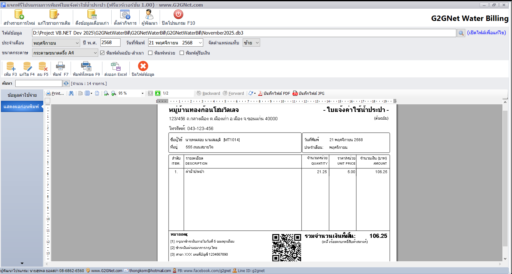Click the Forward page button
The image size is (512, 274).
[233, 93]
